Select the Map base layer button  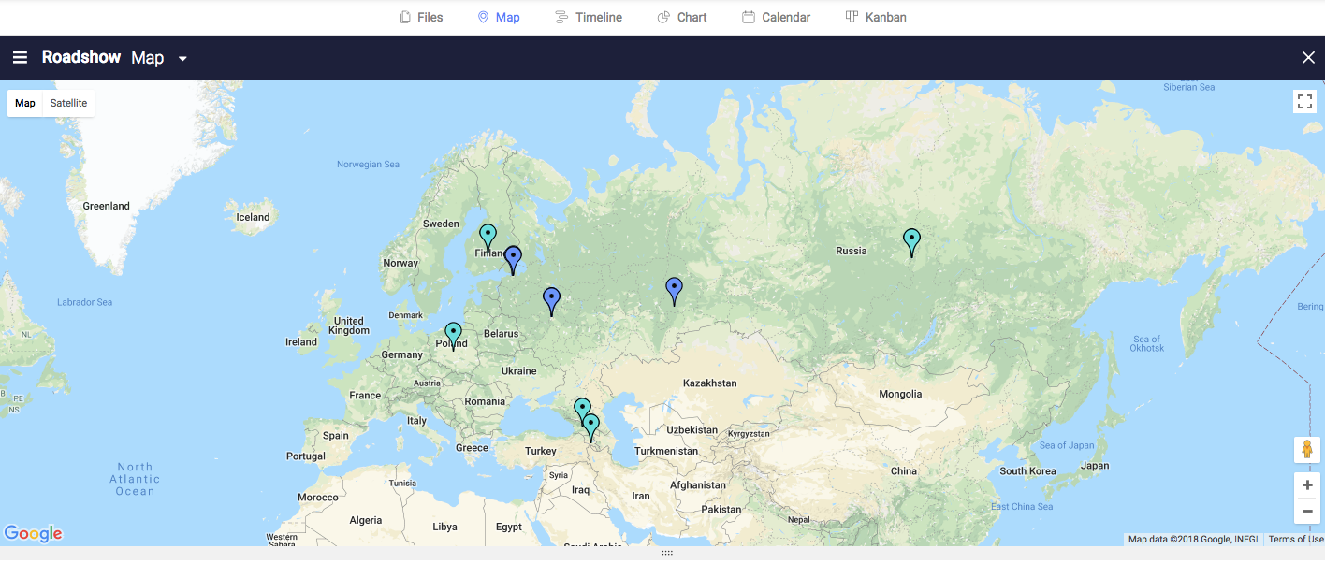pyautogui.click(x=25, y=103)
